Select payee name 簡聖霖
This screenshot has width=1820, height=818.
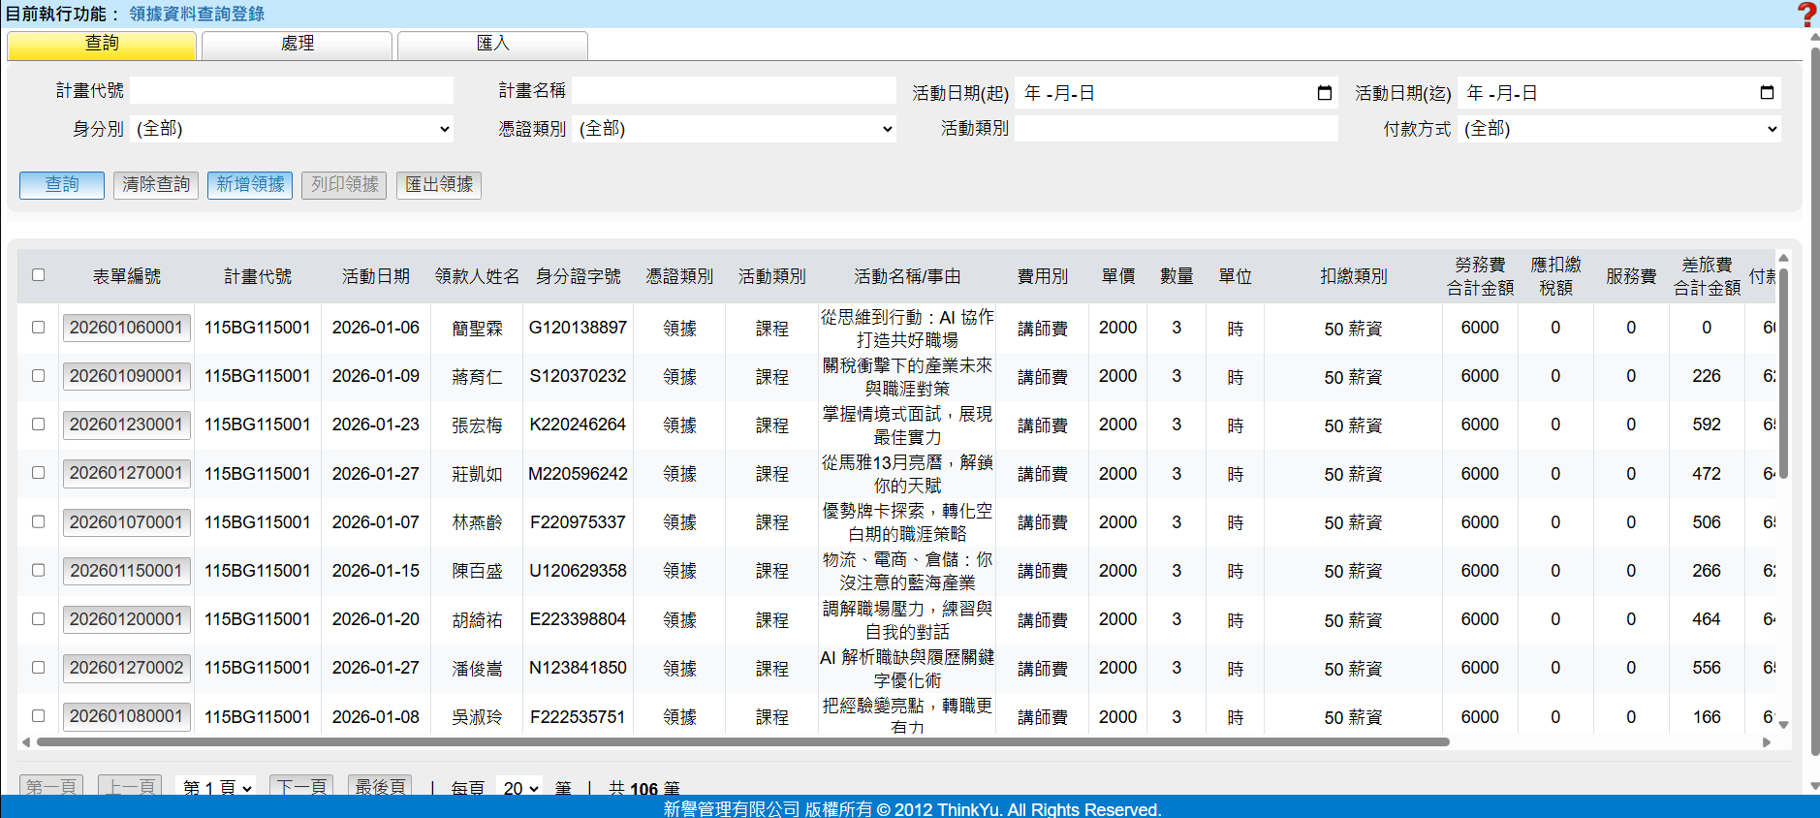pos(477,329)
